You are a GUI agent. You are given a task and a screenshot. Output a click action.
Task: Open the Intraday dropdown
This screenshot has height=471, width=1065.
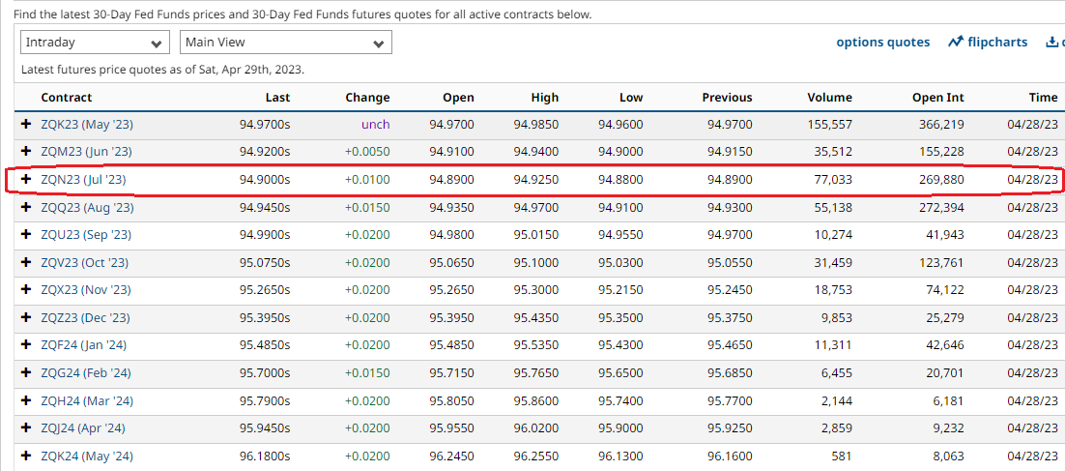tap(95, 43)
